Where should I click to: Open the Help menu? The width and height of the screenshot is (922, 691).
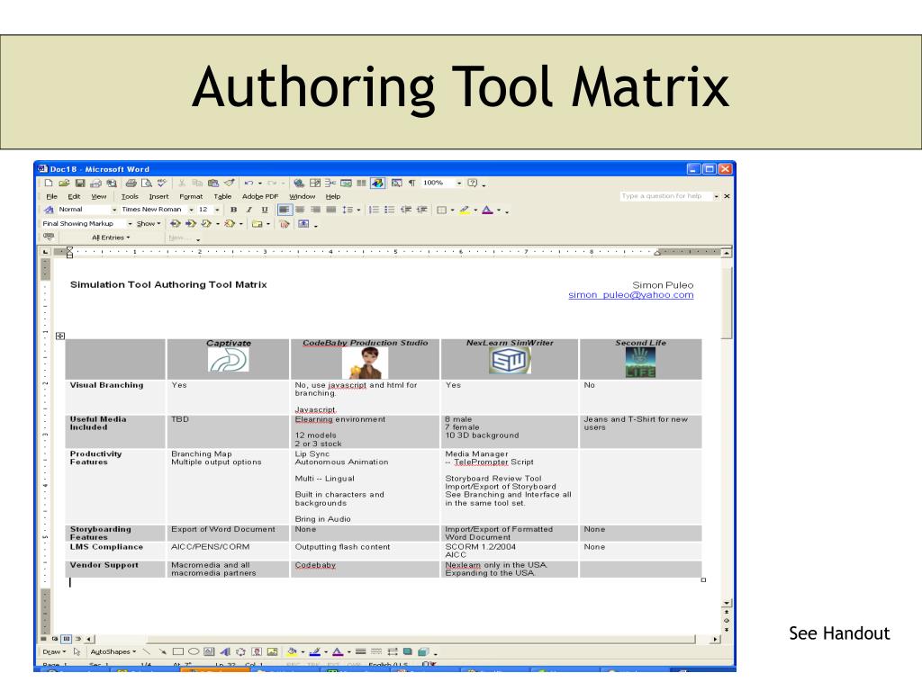click(x=333, y=197)
